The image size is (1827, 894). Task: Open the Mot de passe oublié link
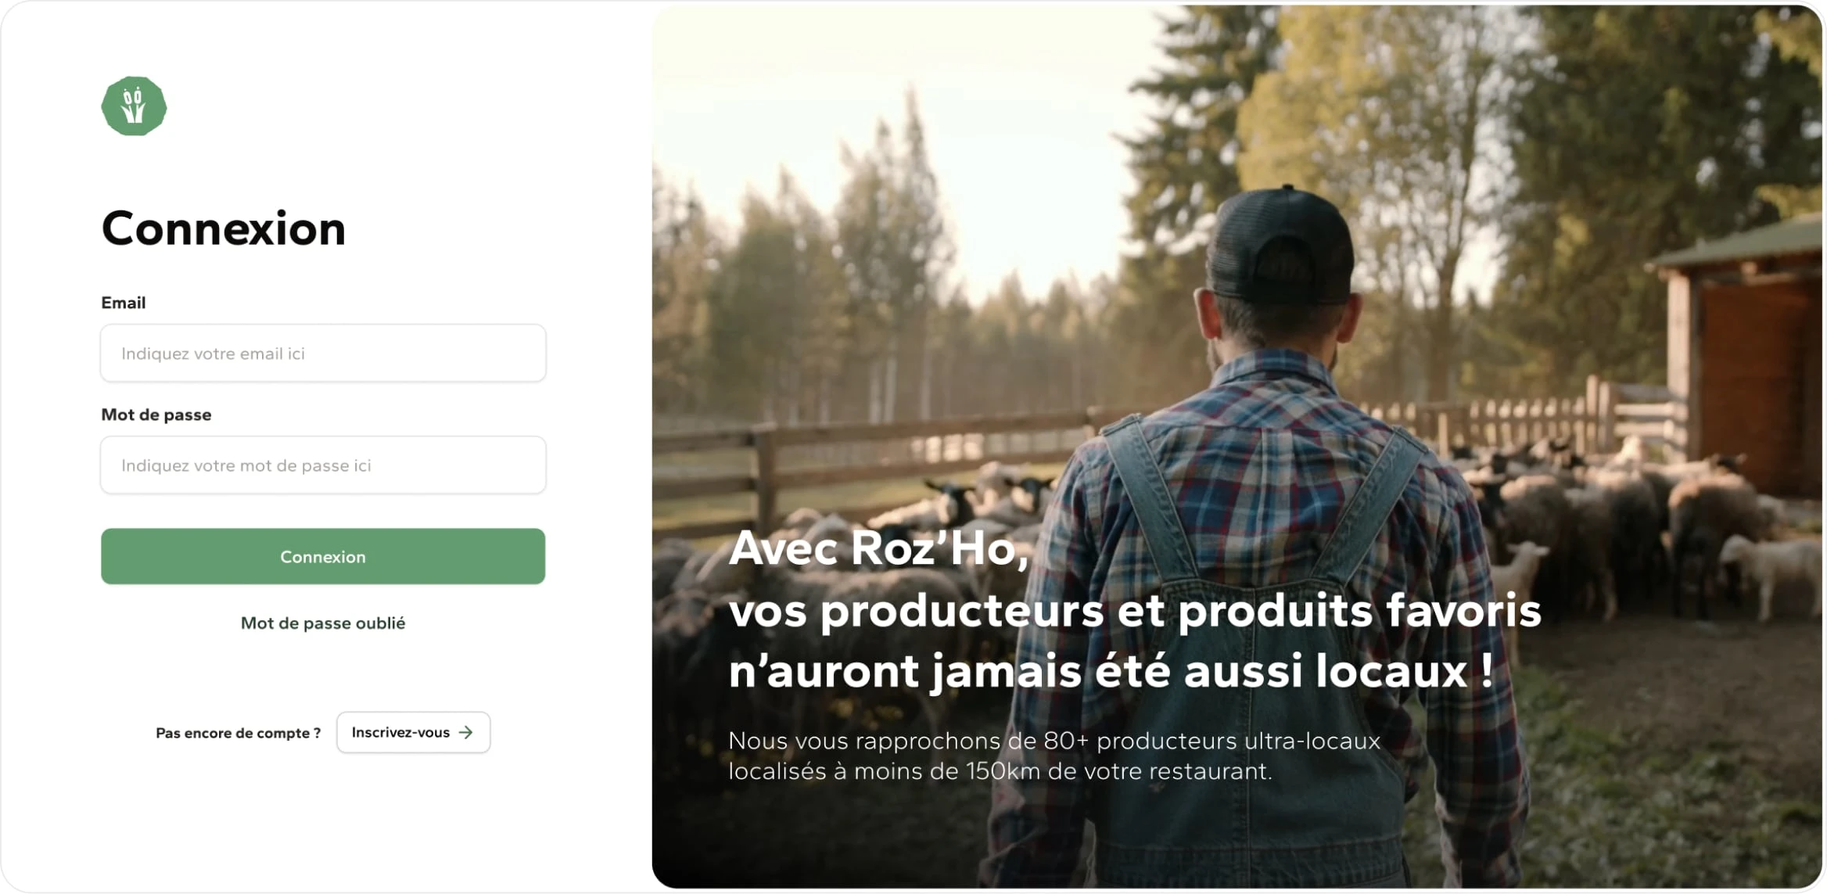(323, 623)
